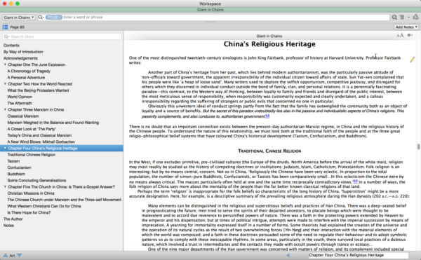This screenshot has height=260, width=421.
Task: Open the gear display settings menu
Action: [x=410, y=35]
